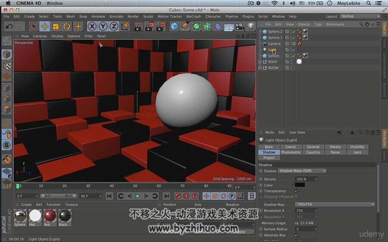
Task: Open the Caustics tab
Action: (x=313, y=152)
